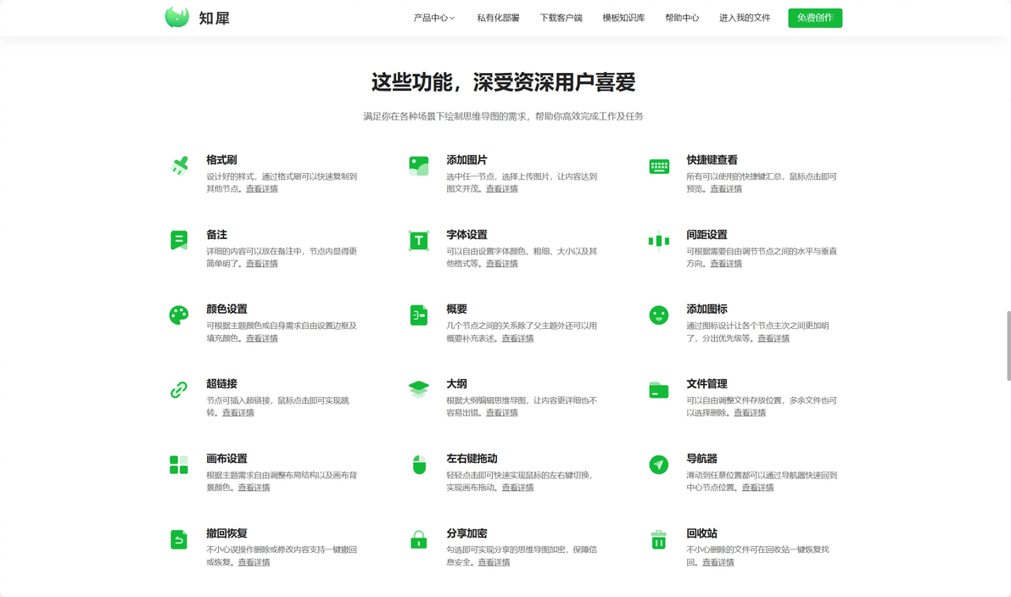
Task: Expand the 产品中心 dropdown menu
Action: [x=431, y=17]
